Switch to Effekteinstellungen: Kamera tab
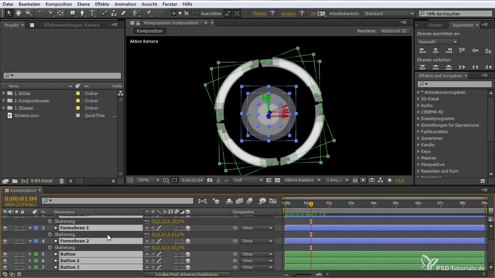Viewport: 495px width, 278px height. (x=72, y=25)
